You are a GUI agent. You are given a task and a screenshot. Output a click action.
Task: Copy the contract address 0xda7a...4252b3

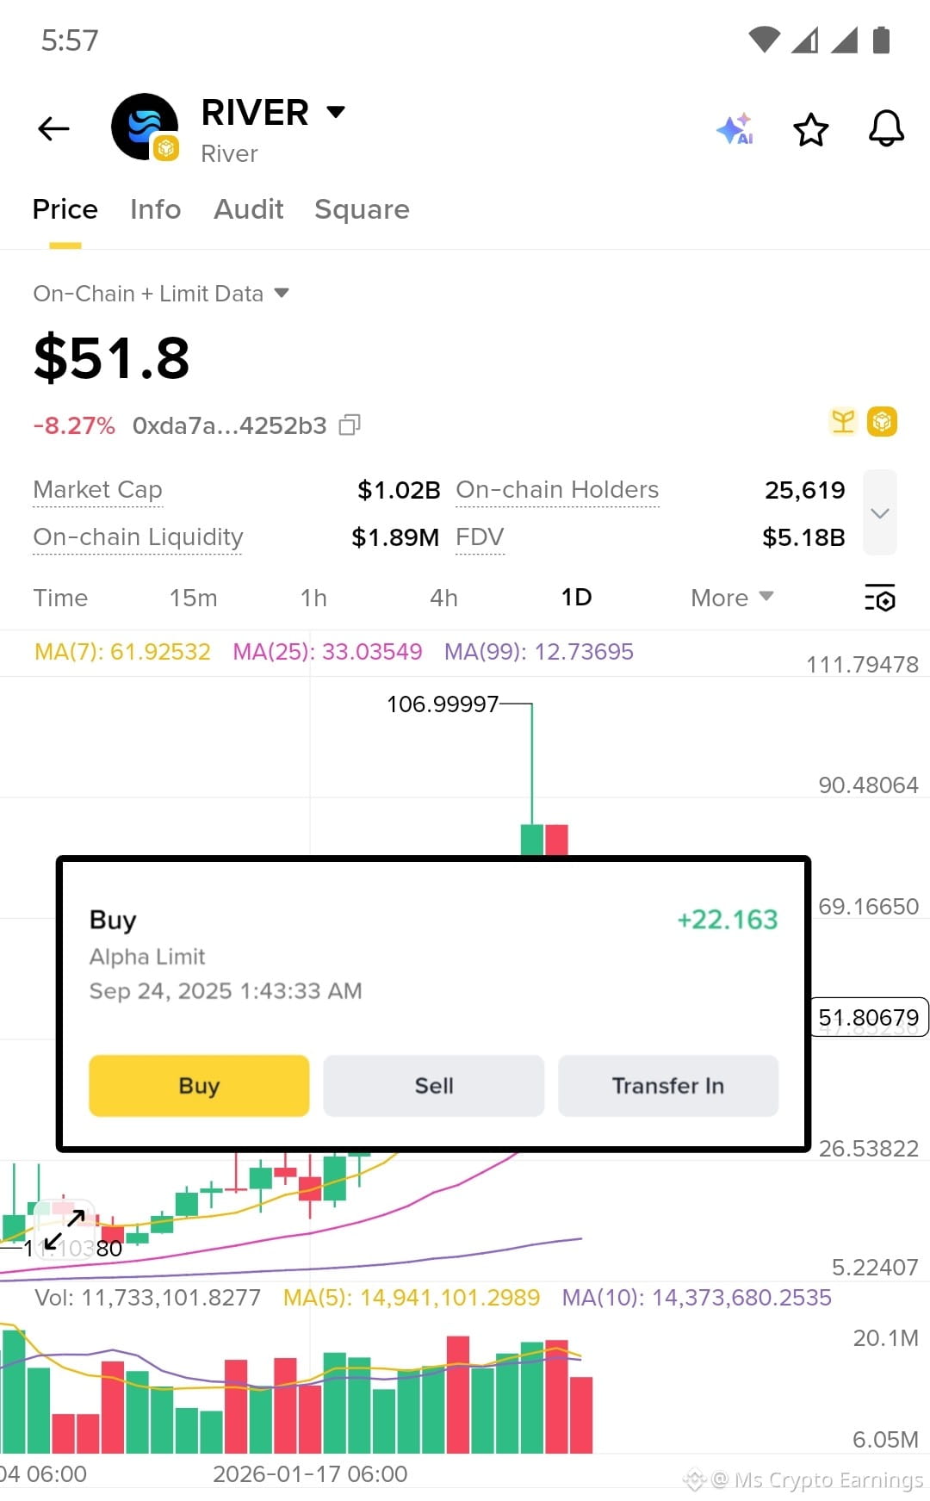[x=350, y=425]
